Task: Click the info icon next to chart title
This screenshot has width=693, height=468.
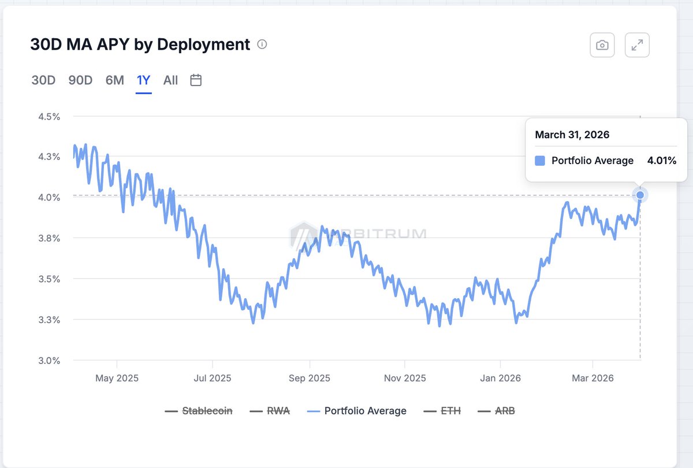Action: 262,44
